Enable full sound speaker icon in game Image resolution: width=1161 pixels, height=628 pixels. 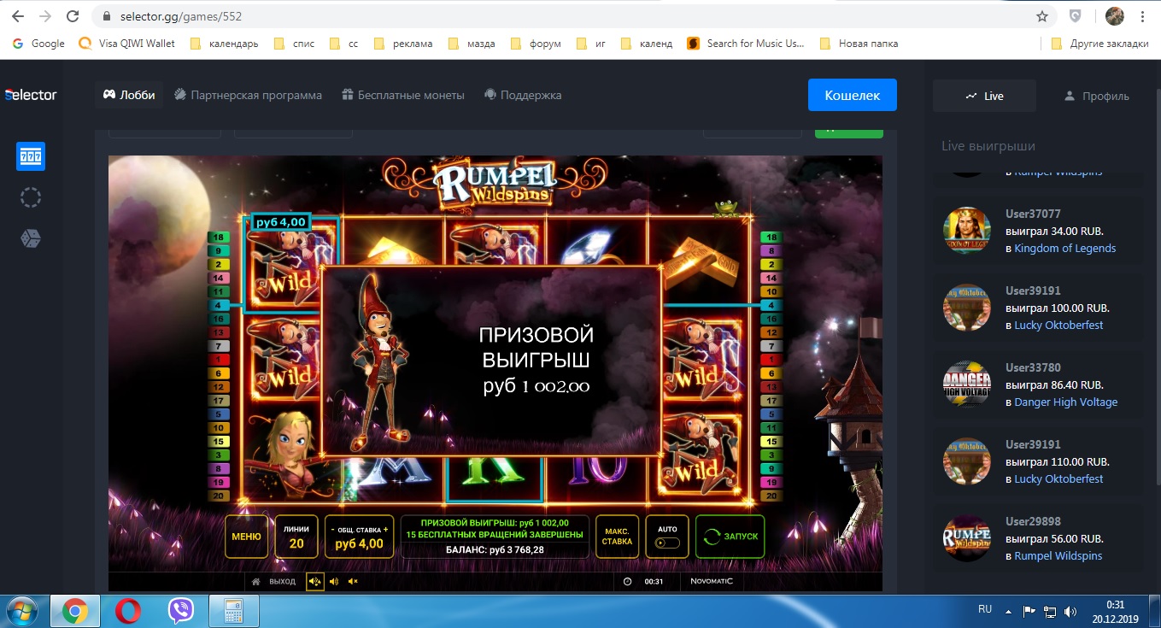[x=314, y=582]
